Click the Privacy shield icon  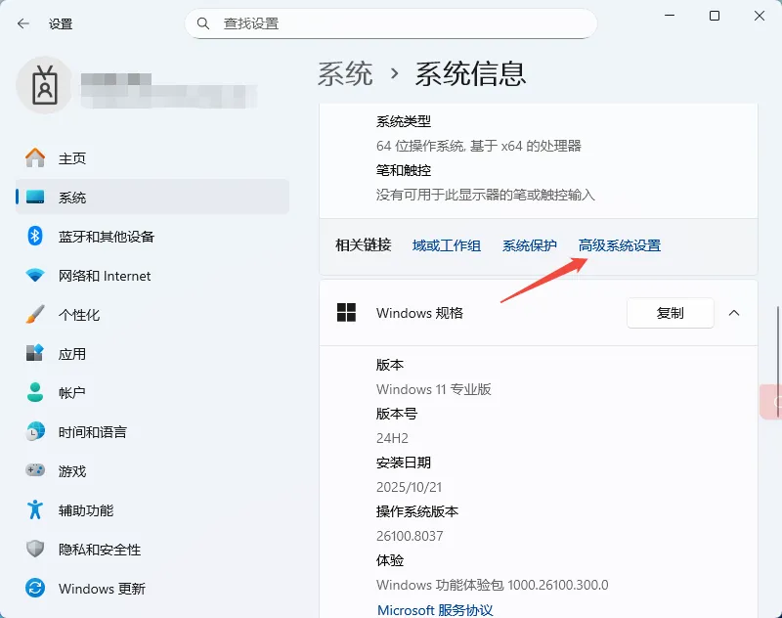(35, 549)
